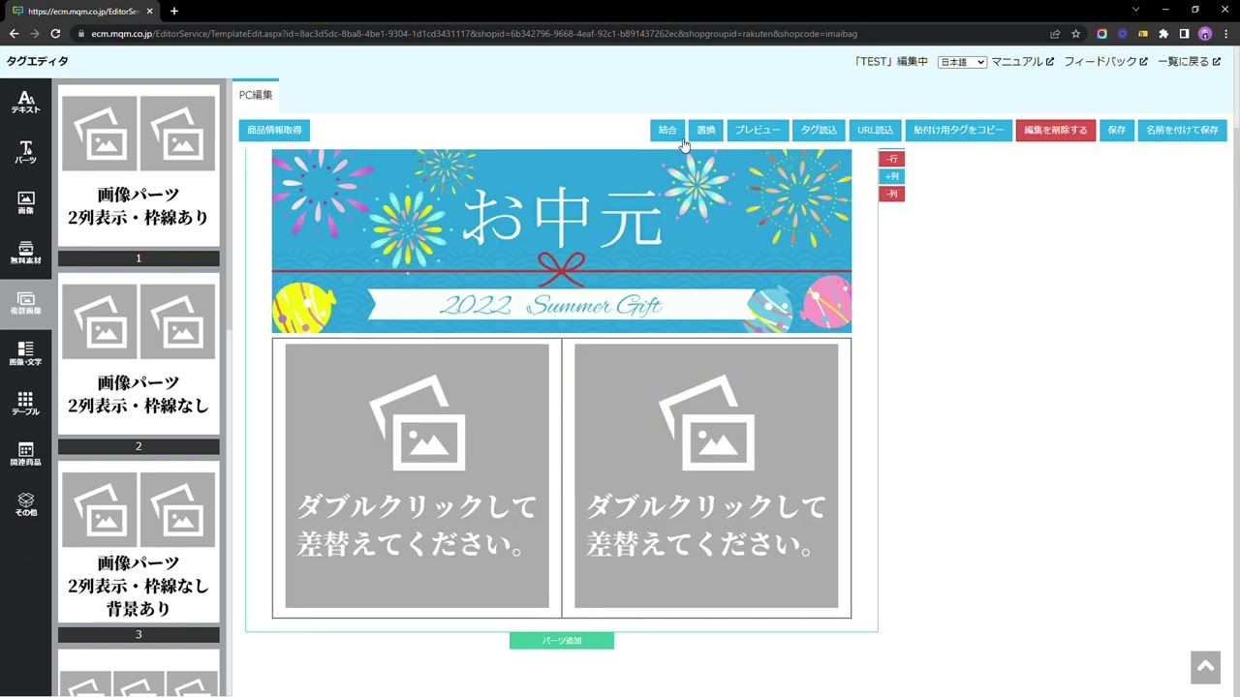
Task: Open the 画像・文字 image and text panel
Action: [x=26, y=354]
